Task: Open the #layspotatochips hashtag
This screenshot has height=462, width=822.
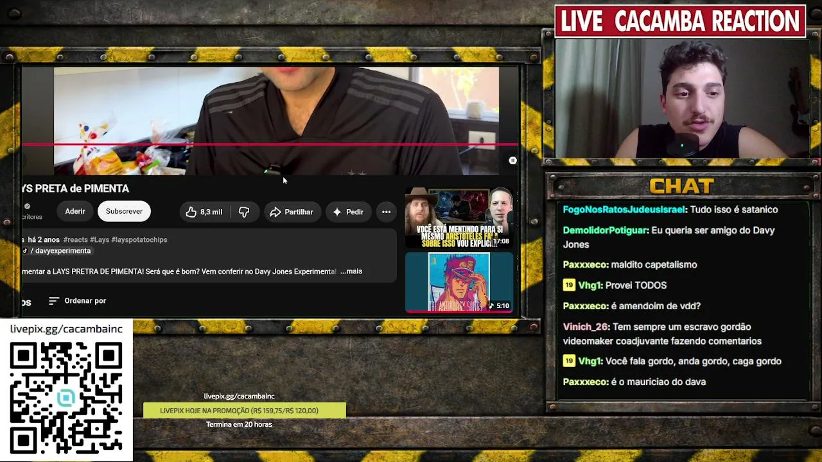Action: pyautogui.click(x=139, y=239)
